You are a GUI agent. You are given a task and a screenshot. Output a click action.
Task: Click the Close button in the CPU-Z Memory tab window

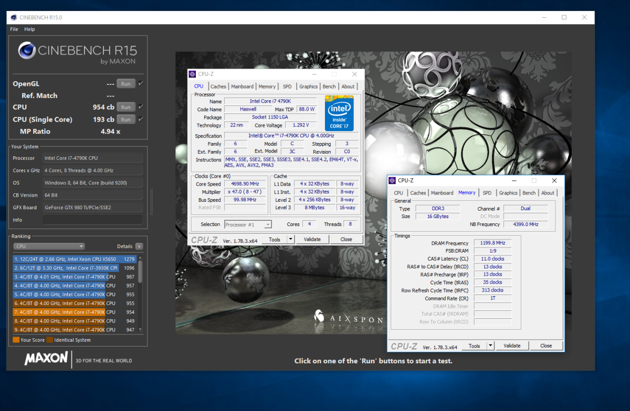click(x=546, y=345)
